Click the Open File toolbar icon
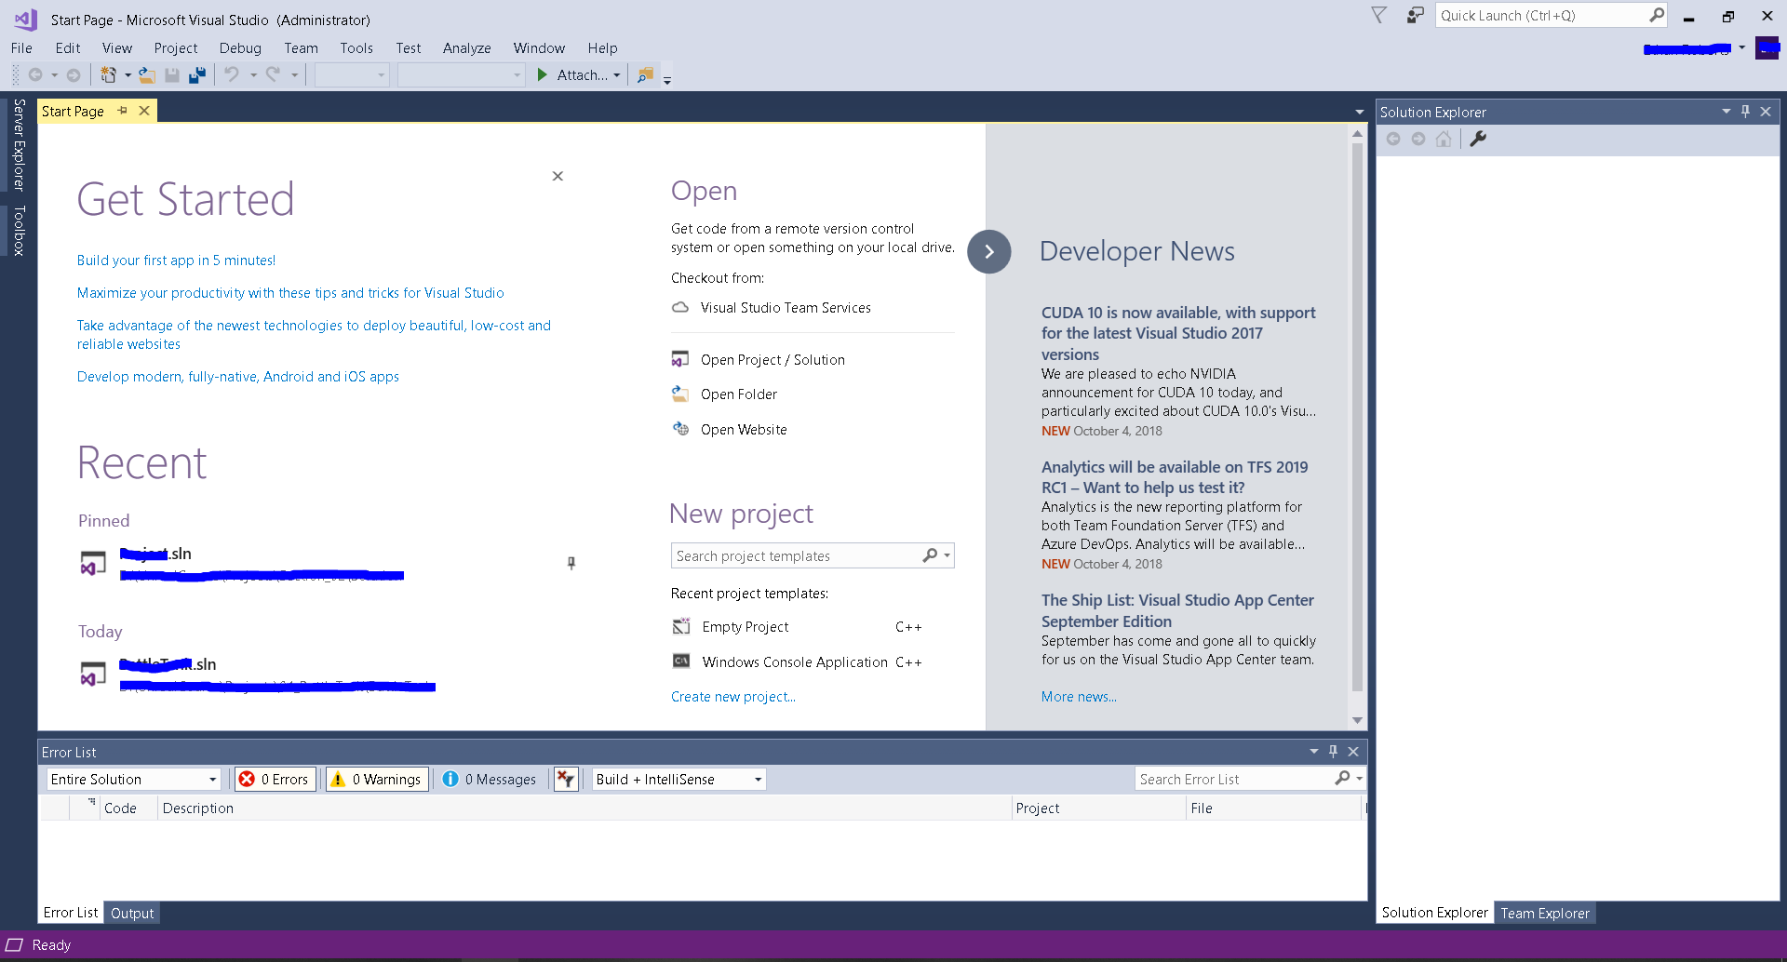The height and width of the screenshot is (962, 1787). 146,75
